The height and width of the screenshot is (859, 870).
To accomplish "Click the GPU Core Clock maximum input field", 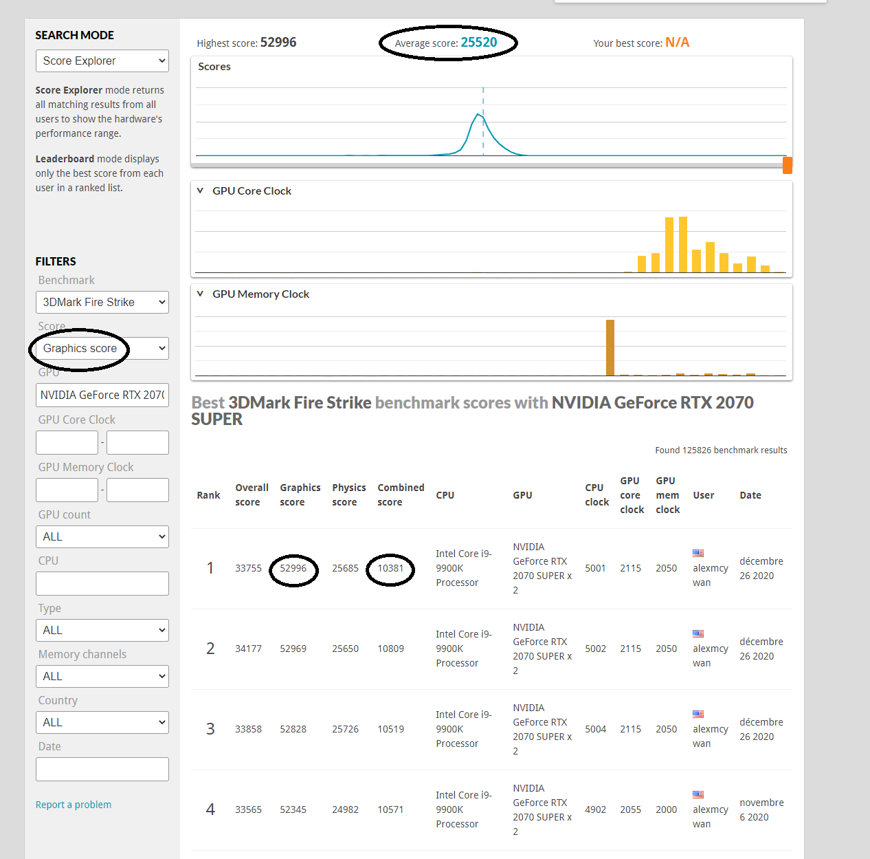I will pyautogui.click(x=137, y=442).
